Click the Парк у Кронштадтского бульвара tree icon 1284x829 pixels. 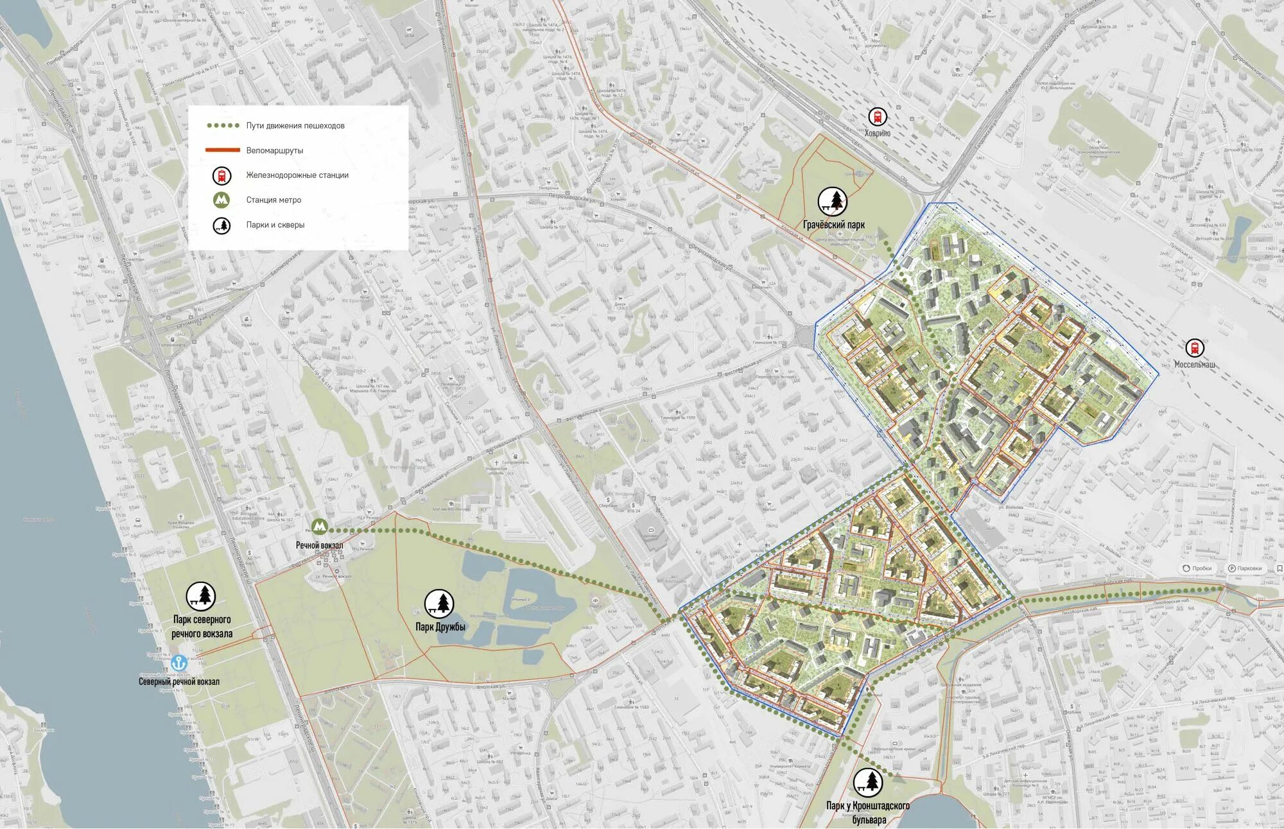click(868, 782)
